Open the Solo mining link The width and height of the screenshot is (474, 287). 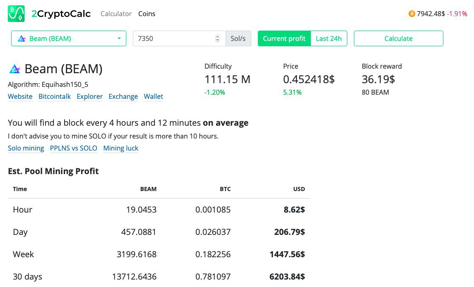click(x=26, y=148)
